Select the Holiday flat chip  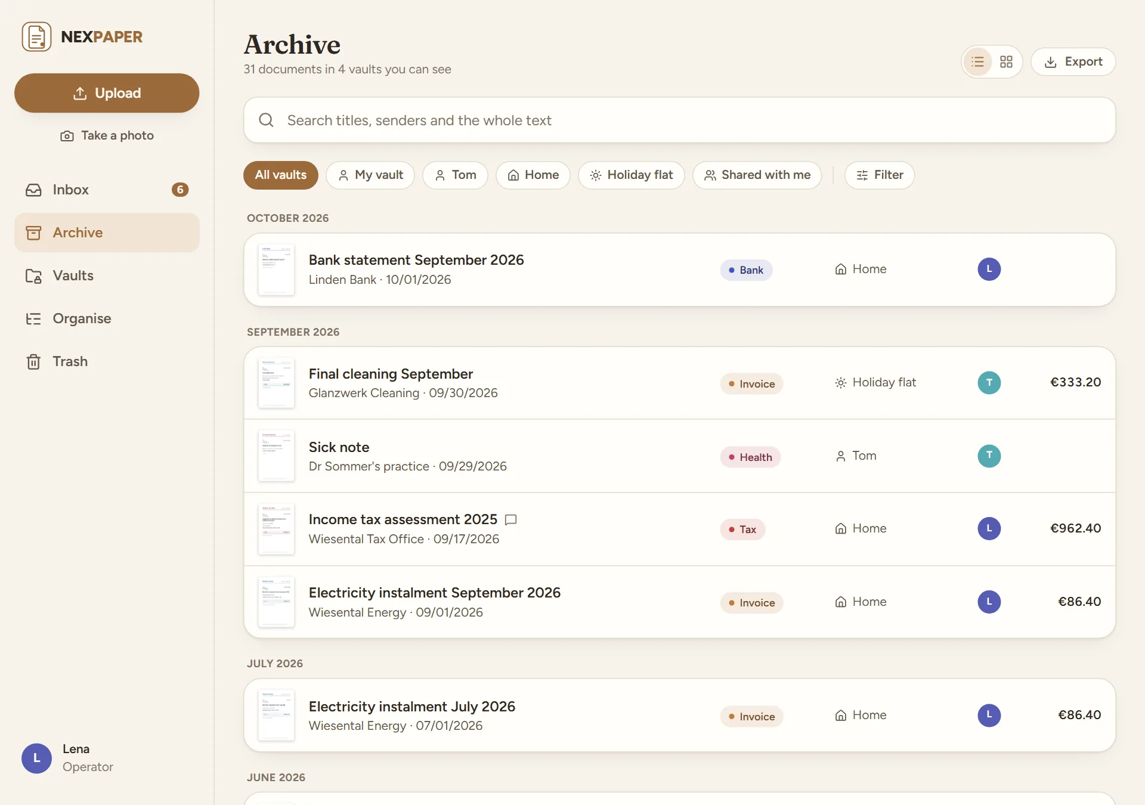(x=631, y=175)
